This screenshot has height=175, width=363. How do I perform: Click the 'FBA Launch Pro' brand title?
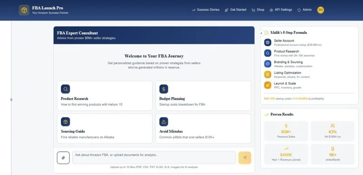pos(48,8)
